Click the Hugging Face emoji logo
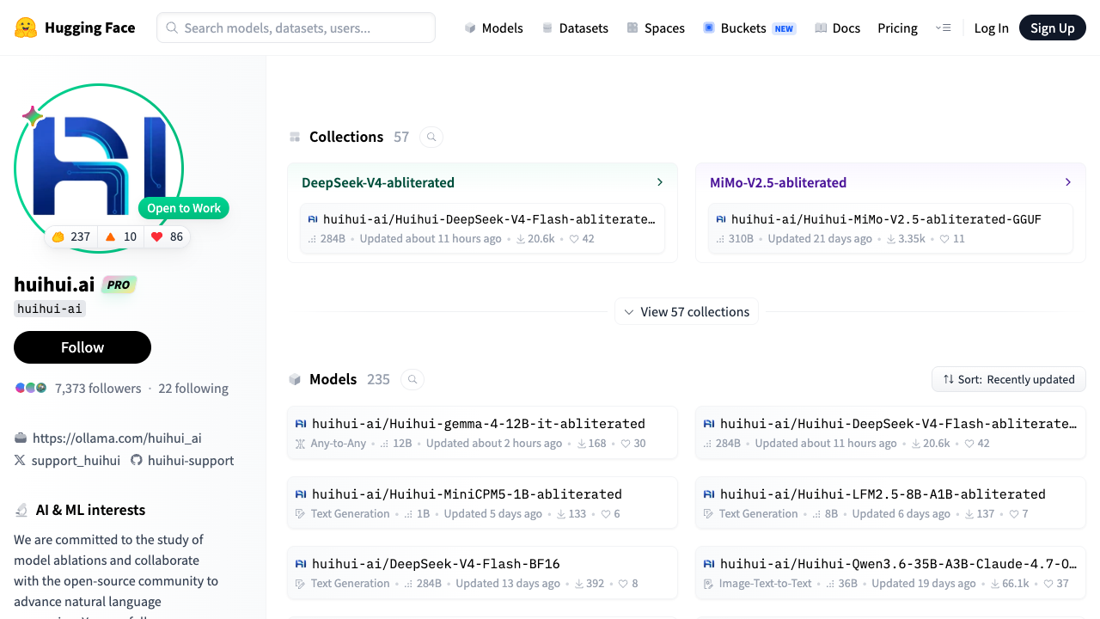The image size is (1100, 619). 26,28
